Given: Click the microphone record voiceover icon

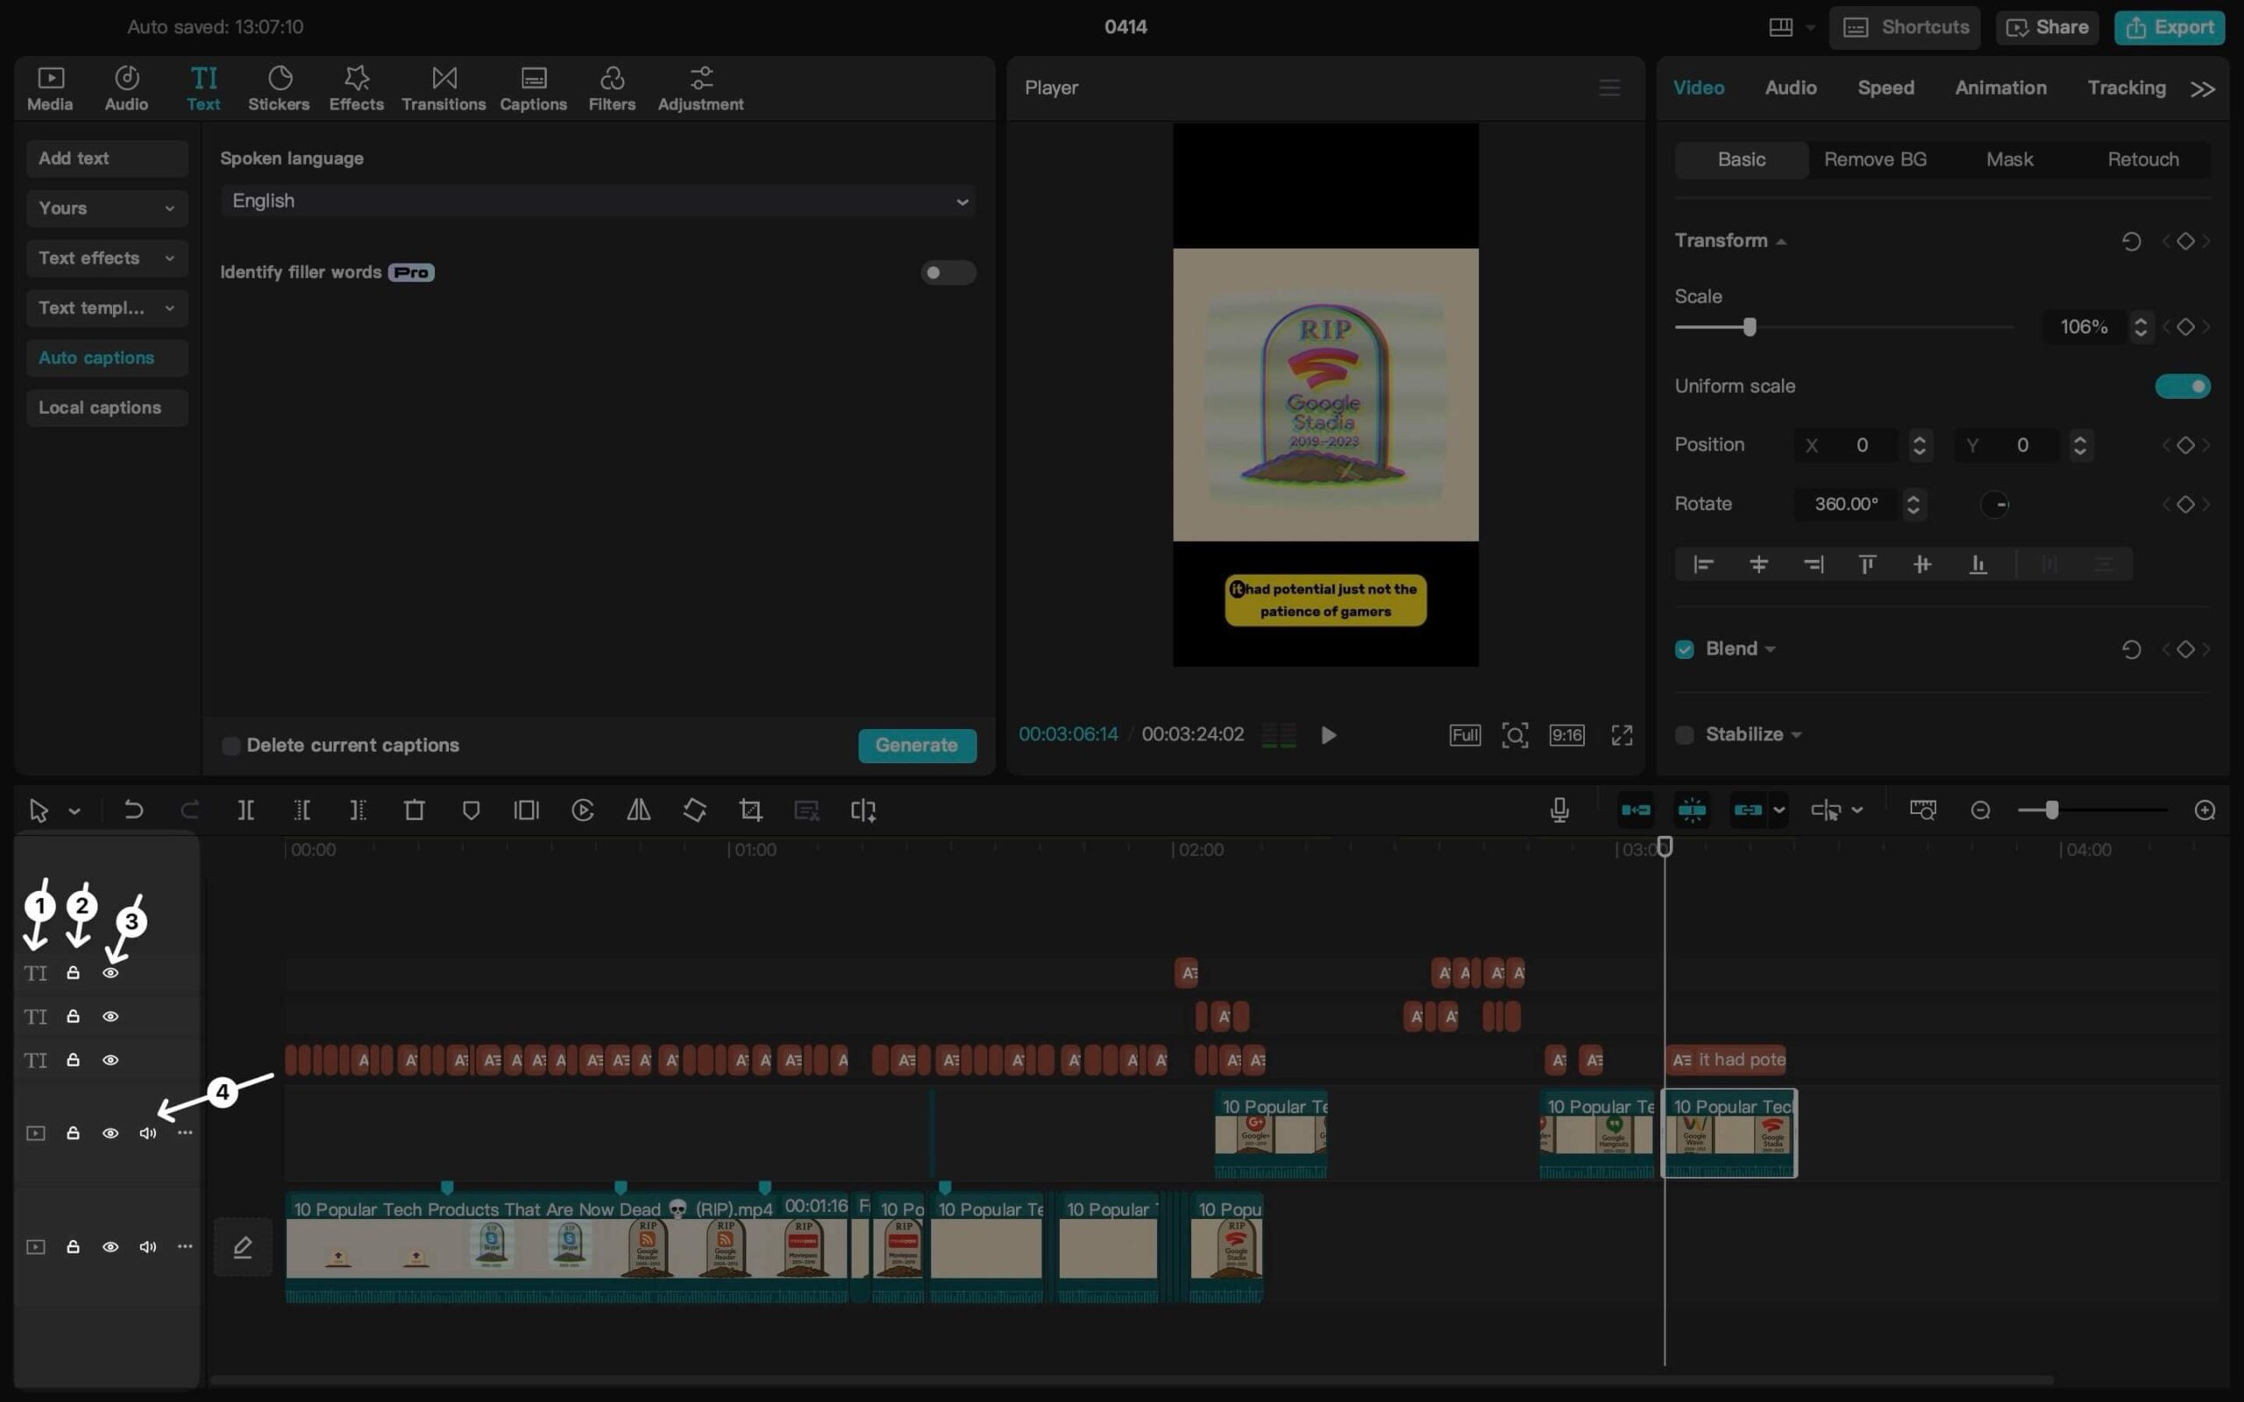Looking at the screenshot, I should 1559,811.
